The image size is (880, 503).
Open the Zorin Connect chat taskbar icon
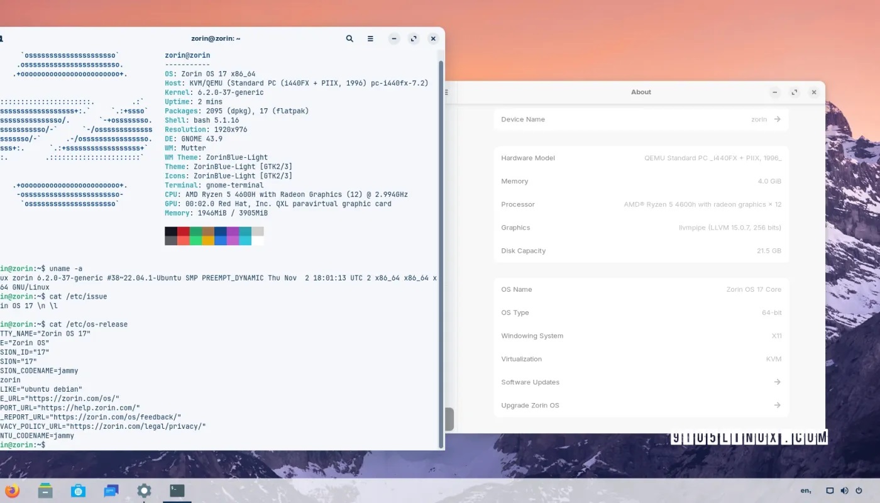pyautogui.click(x=111, y=491)
